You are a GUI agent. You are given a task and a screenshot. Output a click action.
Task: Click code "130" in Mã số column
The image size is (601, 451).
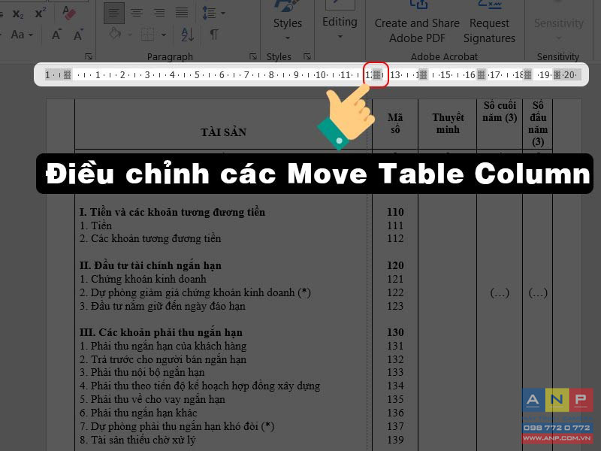395,332
